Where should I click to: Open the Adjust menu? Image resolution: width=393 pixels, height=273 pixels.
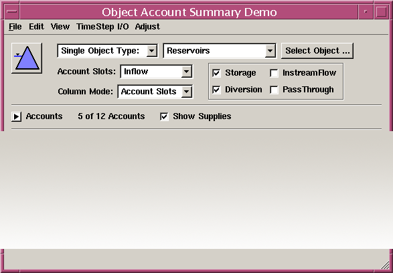pos(147,27)
